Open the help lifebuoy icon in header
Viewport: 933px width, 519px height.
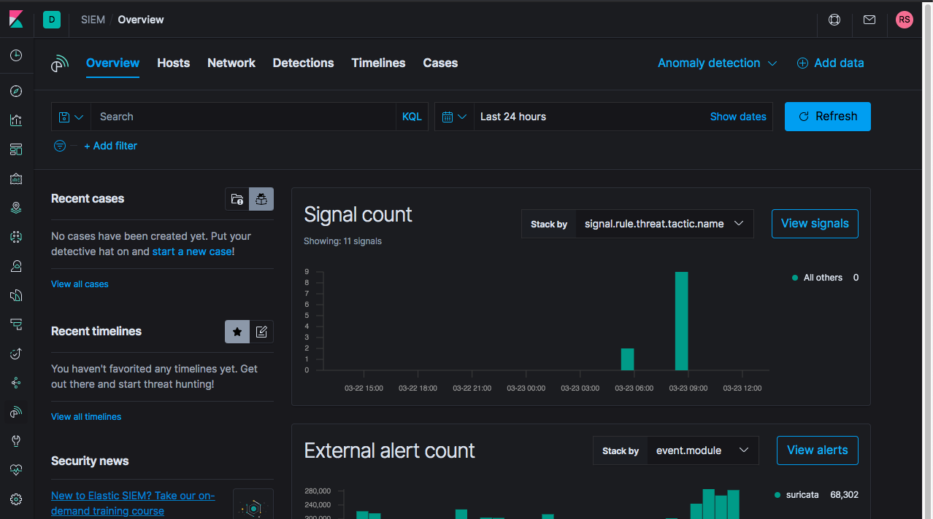[x=834, y=20]
